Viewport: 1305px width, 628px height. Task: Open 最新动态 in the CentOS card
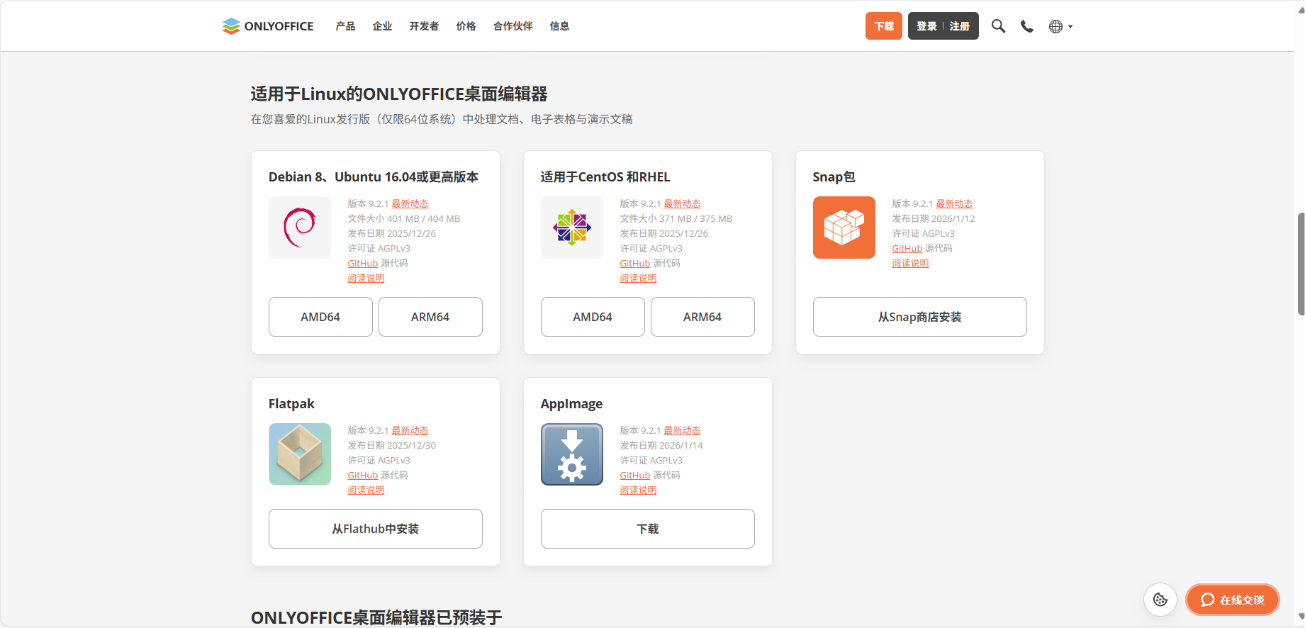[682, 204]
